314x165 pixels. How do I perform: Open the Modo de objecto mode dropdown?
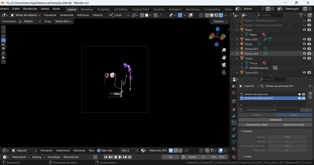[x=25, y=15]
